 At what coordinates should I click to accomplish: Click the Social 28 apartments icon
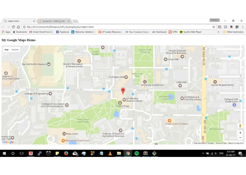tap(215, 82)
